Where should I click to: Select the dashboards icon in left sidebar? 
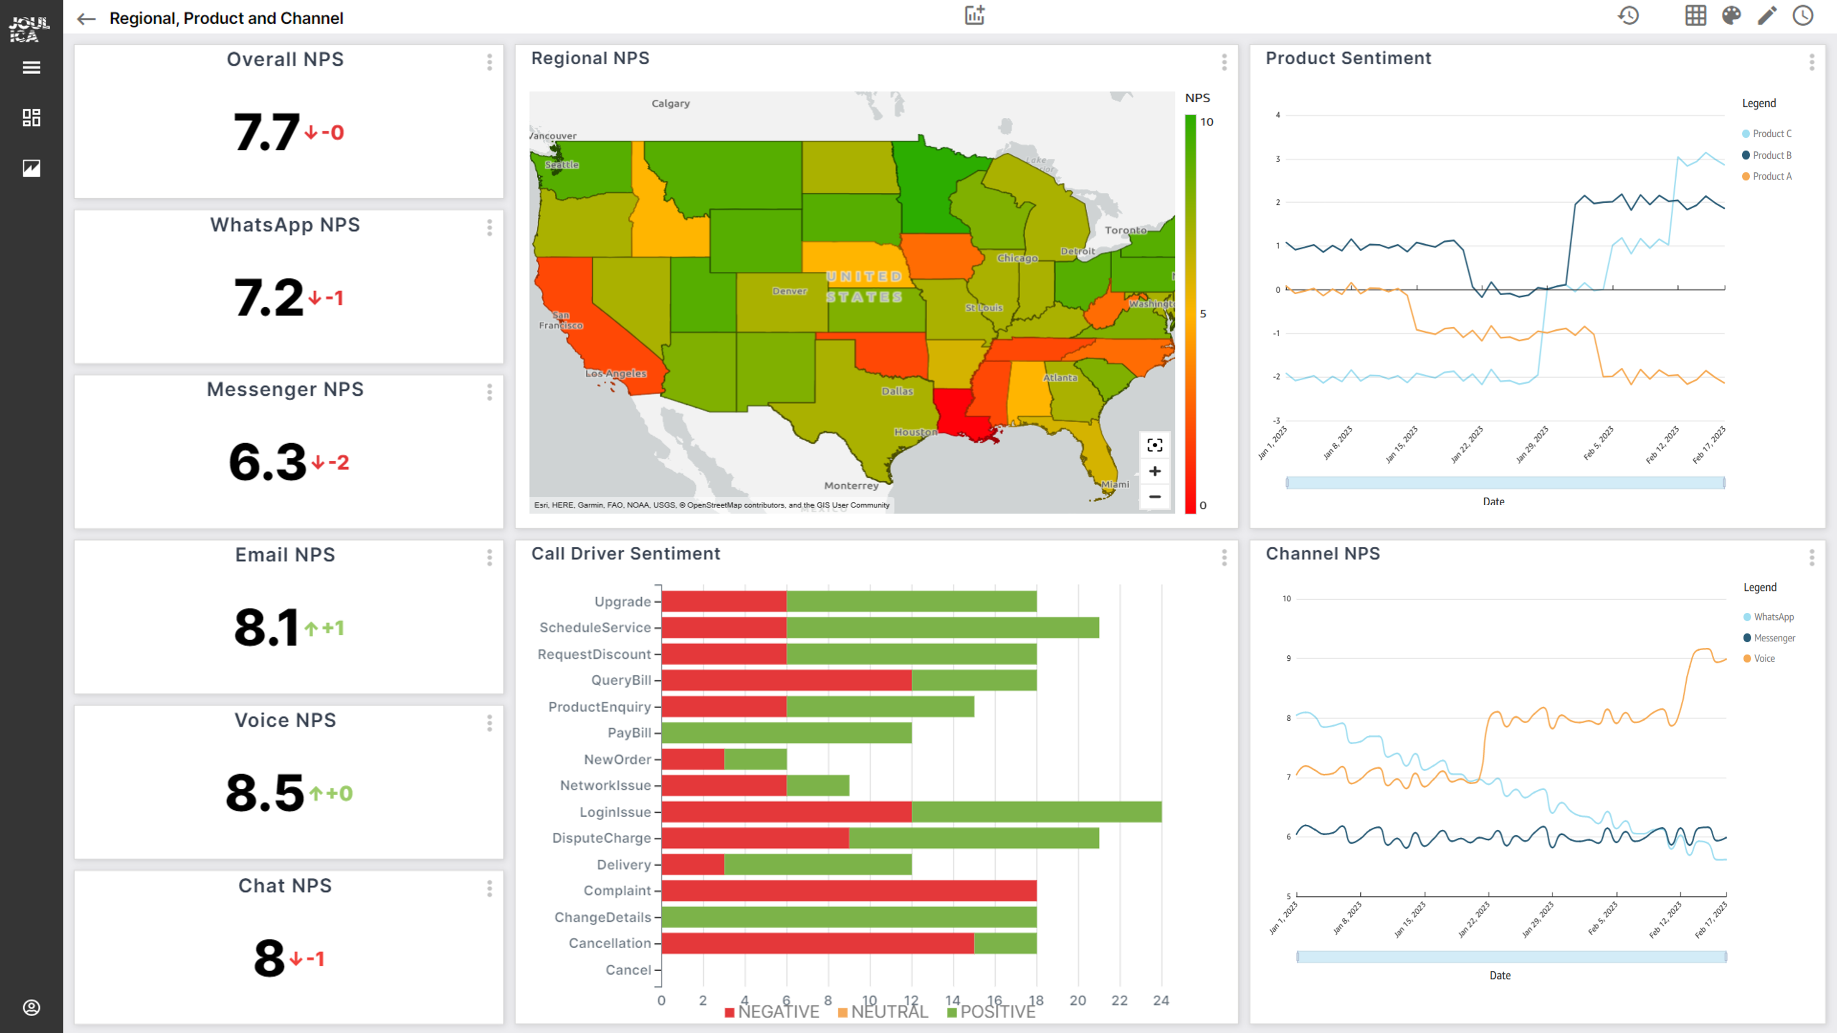click(30, 117)
